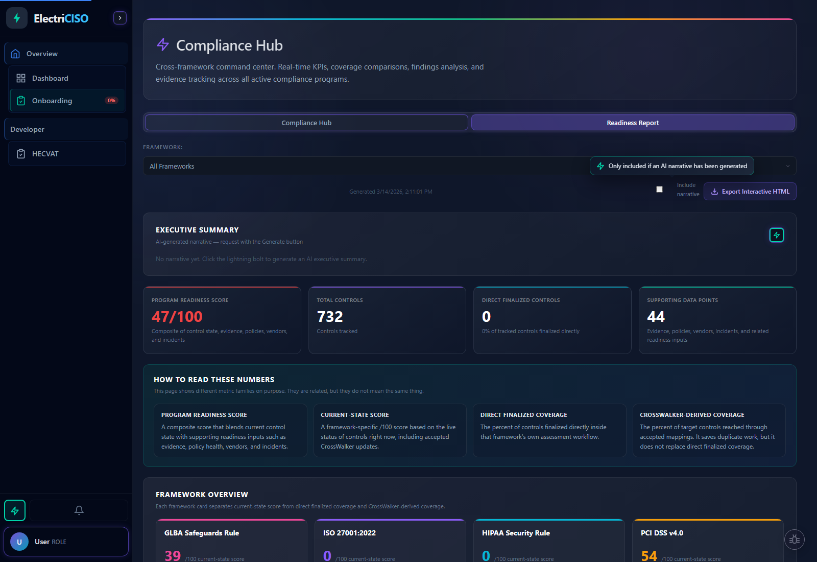This screenshot has width=817, height=562.
Task: Expand the narrative options chevron near Export
Action: tap(787, 166)
